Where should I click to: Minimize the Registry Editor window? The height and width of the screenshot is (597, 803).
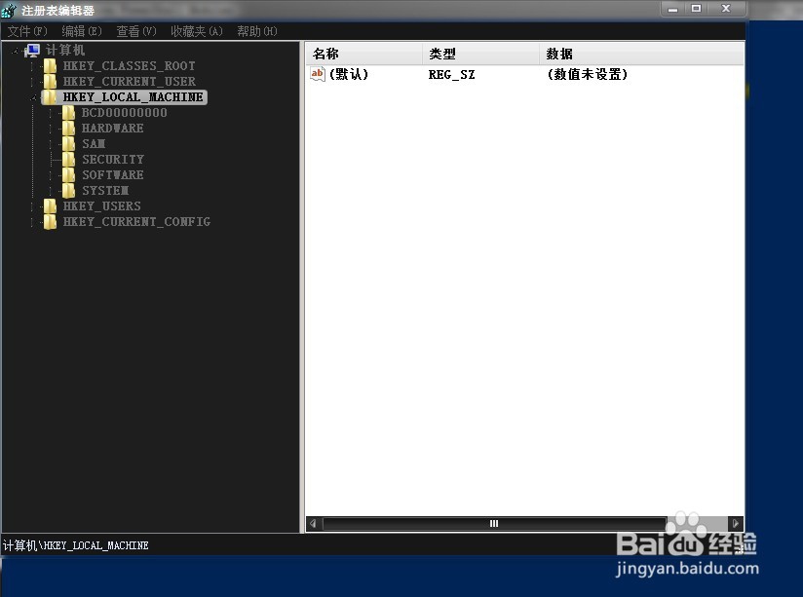673,9
